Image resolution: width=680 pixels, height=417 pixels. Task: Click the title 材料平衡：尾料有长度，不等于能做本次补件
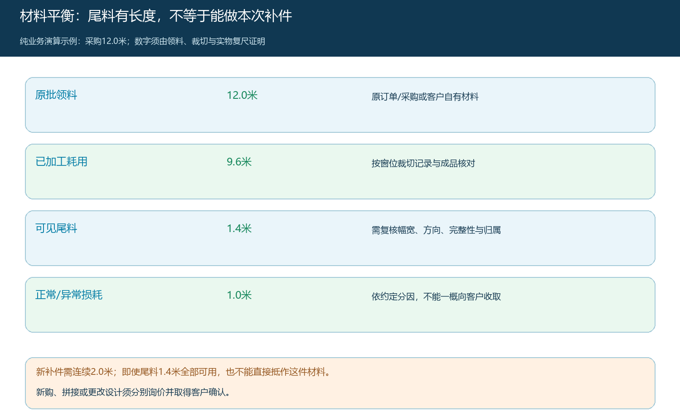156,16
